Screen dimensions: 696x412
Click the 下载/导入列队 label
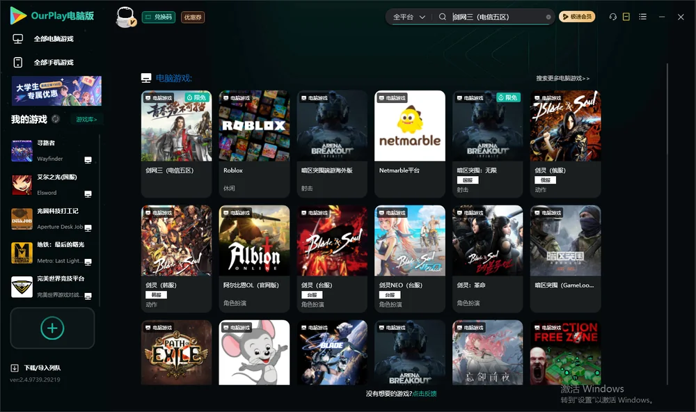point(42,368)
